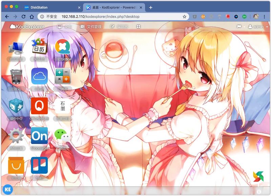The image size is (271, 196).
Task: Click the green extension icon in browser toolbar
Action: (244, 17)
